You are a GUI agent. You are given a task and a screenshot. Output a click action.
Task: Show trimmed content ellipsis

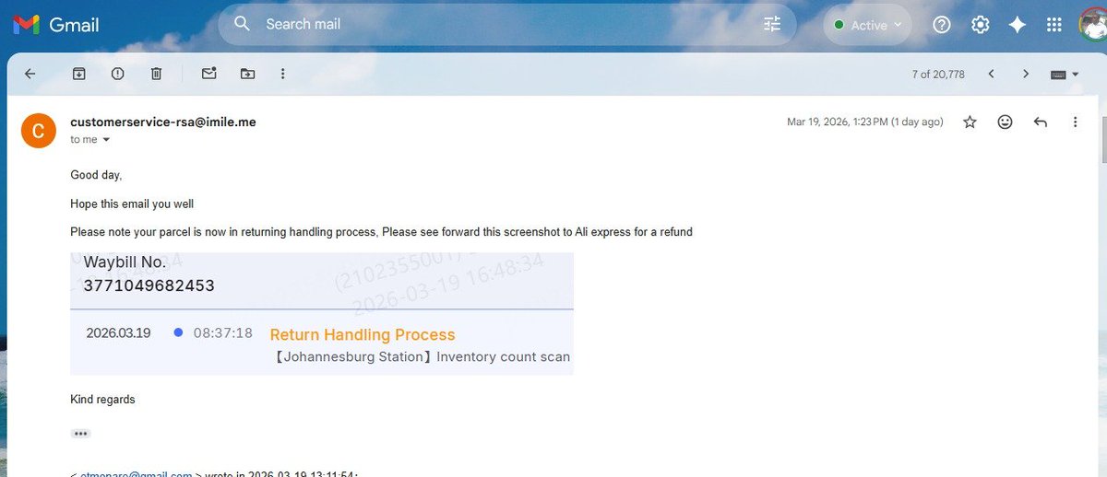tap(80, 433)
